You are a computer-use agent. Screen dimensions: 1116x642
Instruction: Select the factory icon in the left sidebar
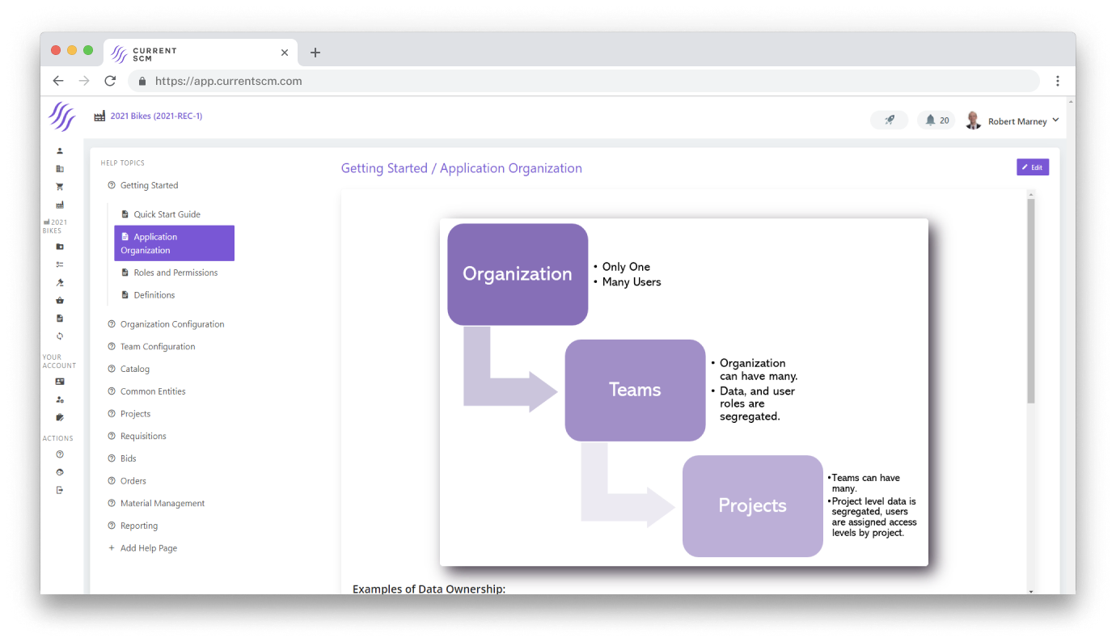point(60,204)
